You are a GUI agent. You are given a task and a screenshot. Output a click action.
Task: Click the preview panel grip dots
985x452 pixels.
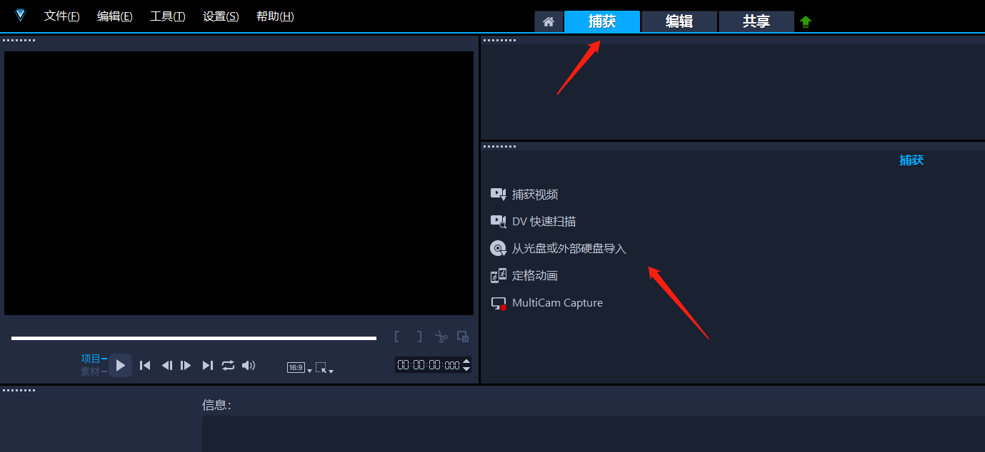tap(19, 40)
